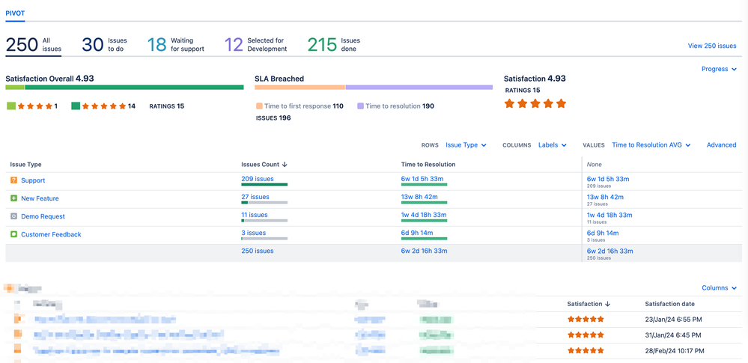Open the Progress dropdown

coord(718,69)
